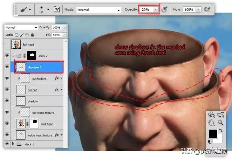Open the layer Opacity slider arrow

click(x=64, y=28)
